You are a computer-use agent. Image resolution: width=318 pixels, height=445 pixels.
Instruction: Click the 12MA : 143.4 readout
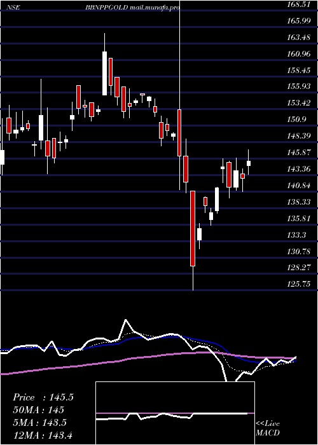(x=44, y=435)
